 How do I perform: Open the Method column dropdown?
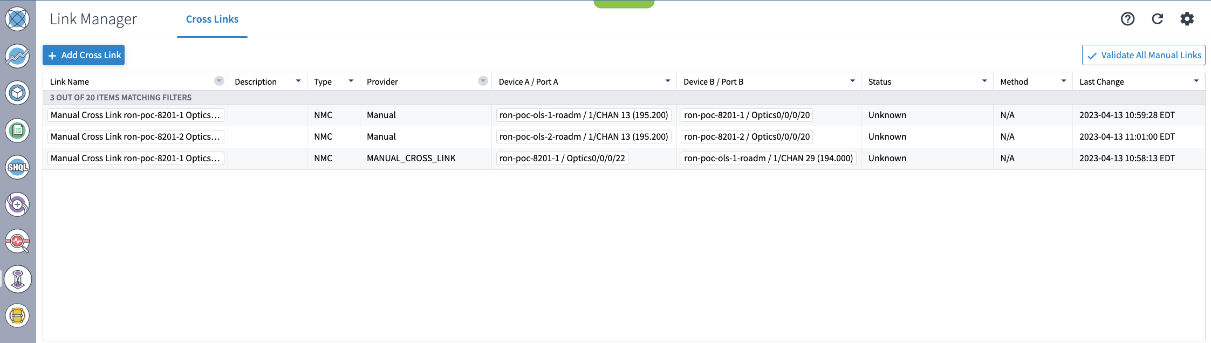pyautogui.click(x=1064, y=81)
